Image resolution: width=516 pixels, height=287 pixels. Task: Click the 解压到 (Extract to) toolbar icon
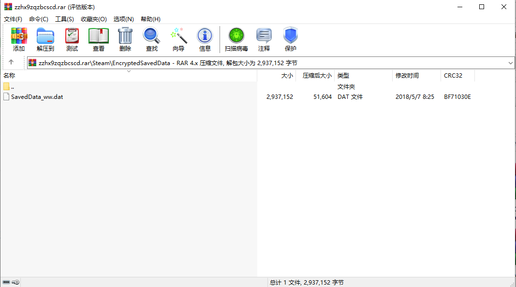coord(45,36)
